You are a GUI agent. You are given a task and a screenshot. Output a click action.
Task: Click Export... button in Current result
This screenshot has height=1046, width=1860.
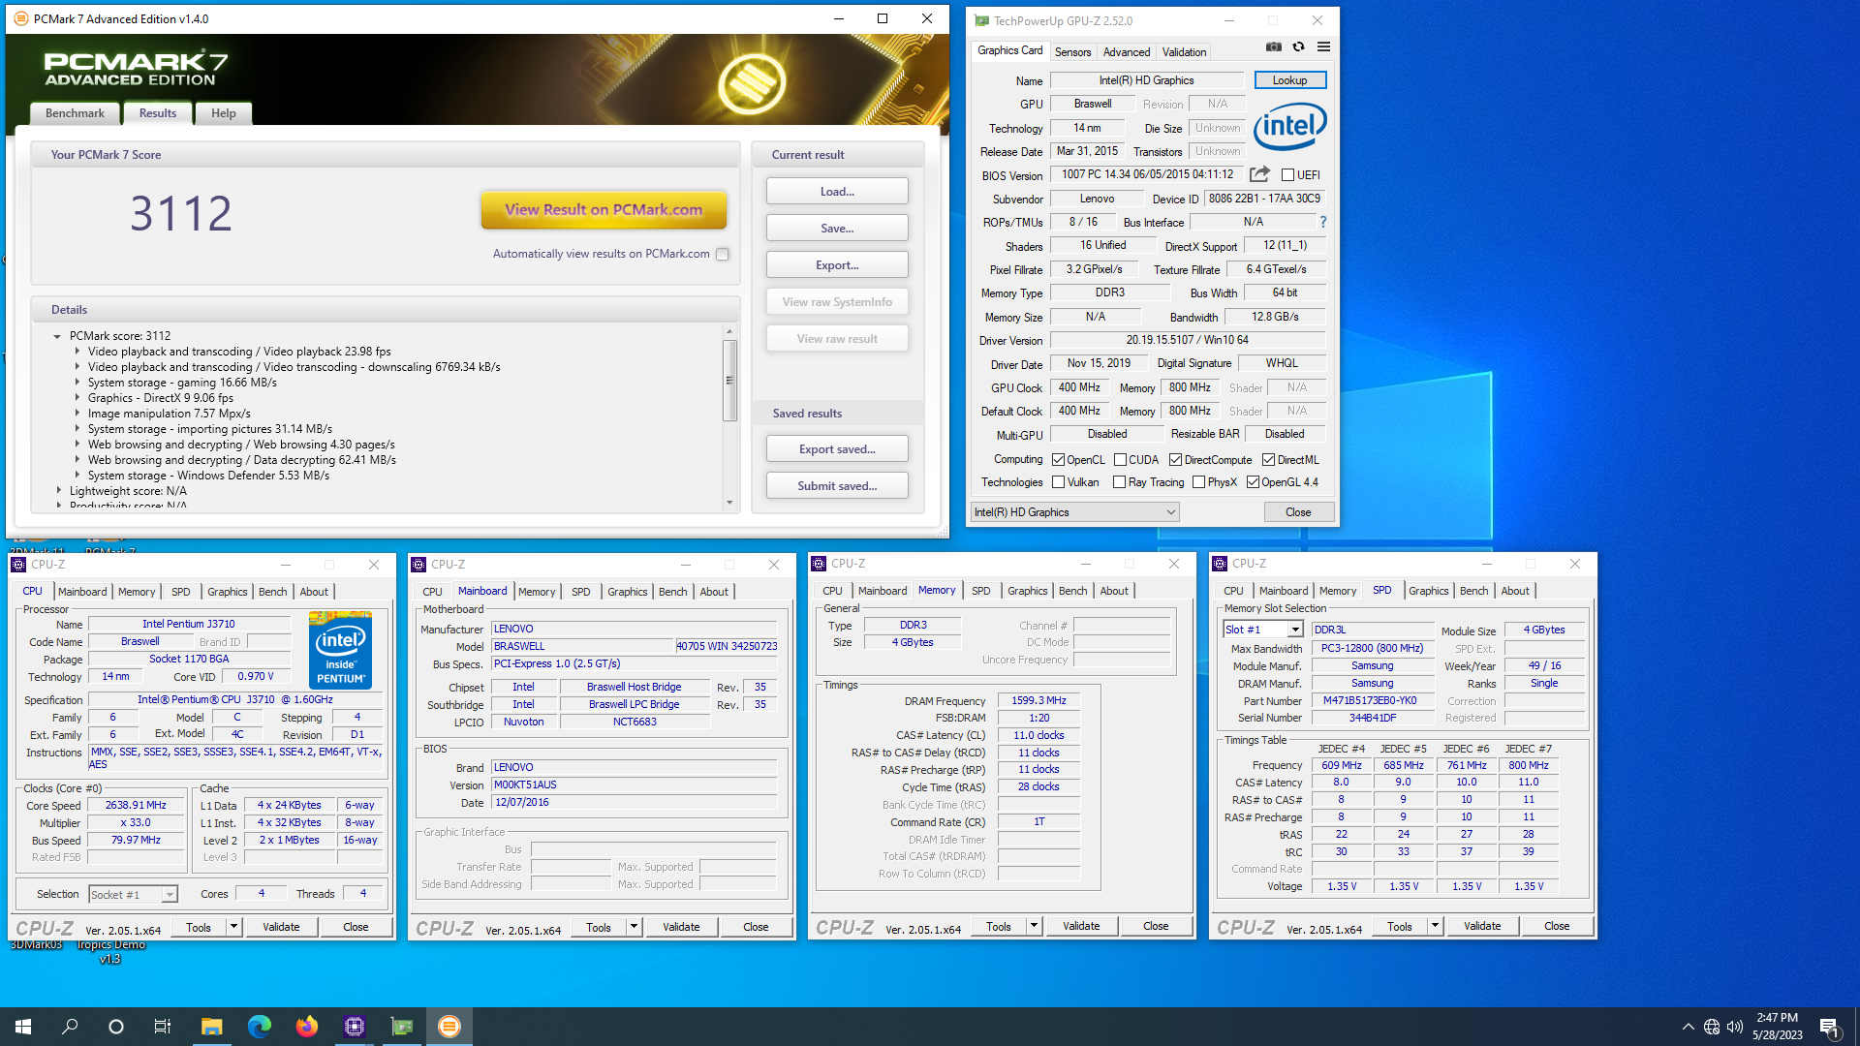point(837,265)
